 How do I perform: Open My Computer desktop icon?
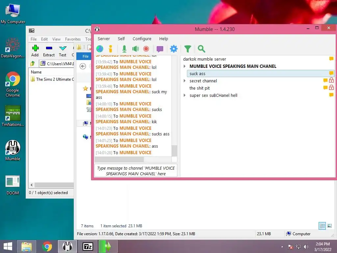click(13, 14)
